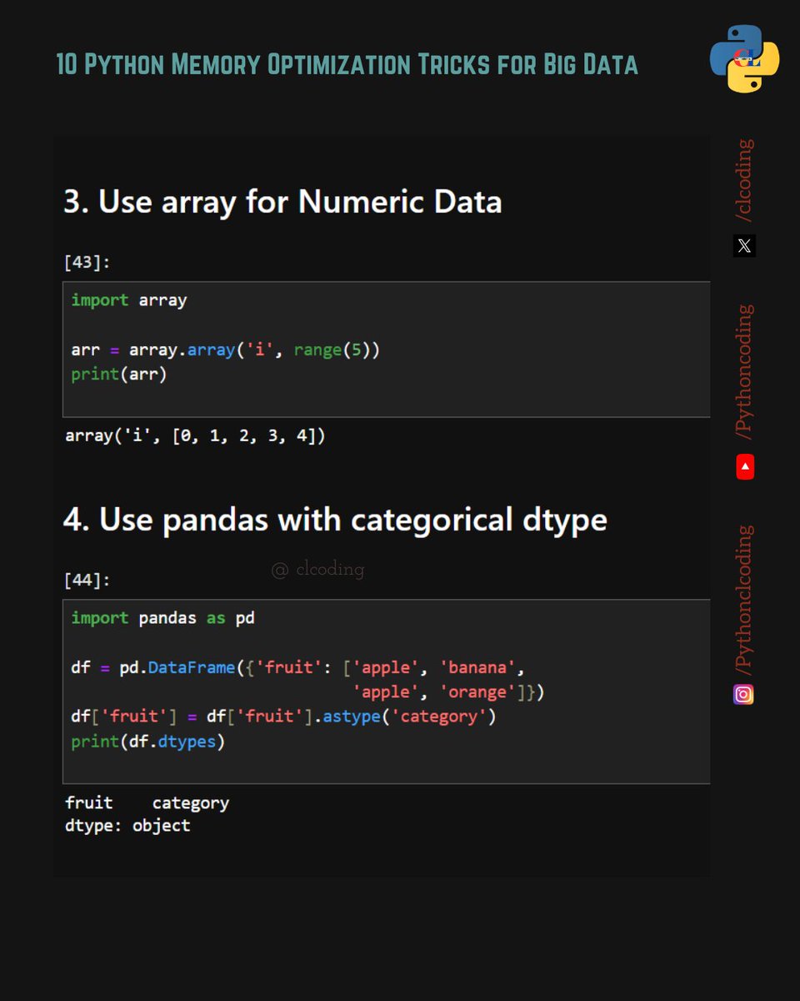This screenshot has height=1001, width=800.
Task: Click output text 'dtype: object'
Action: click(127, 826)
